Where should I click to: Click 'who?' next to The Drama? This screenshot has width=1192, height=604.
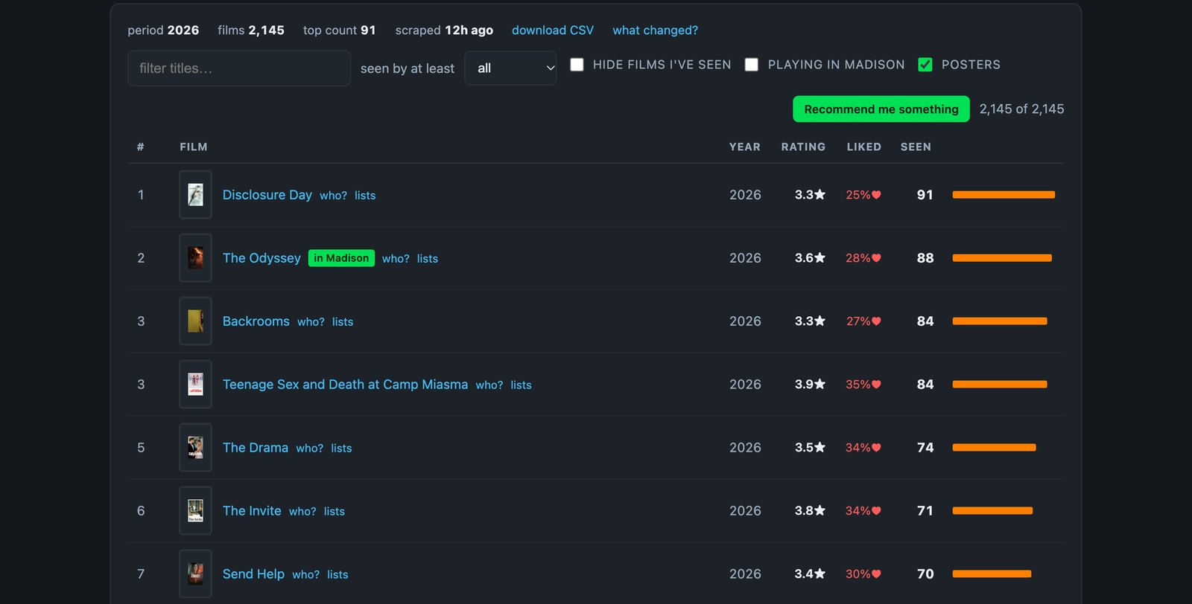[309, 449]
